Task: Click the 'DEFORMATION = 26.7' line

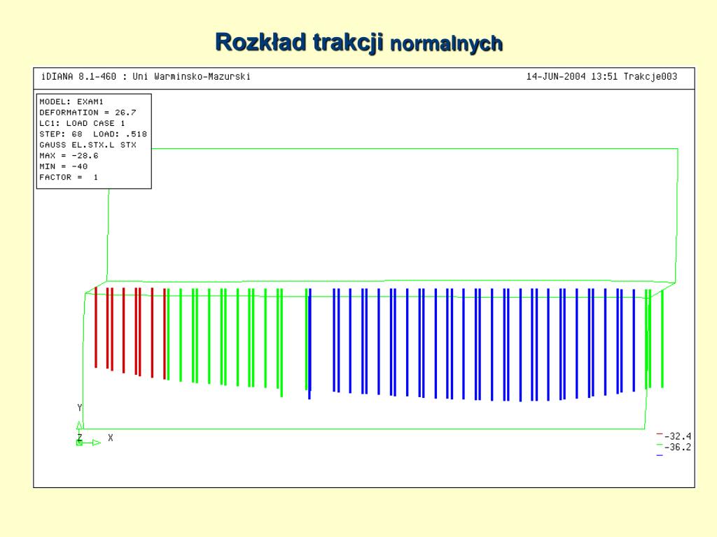Action: 88,113
